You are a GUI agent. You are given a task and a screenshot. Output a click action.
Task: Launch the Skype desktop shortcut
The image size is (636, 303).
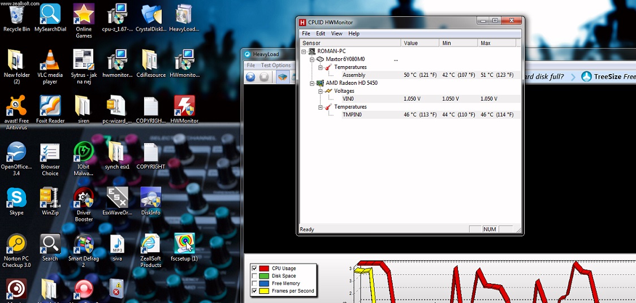[16, 201]
